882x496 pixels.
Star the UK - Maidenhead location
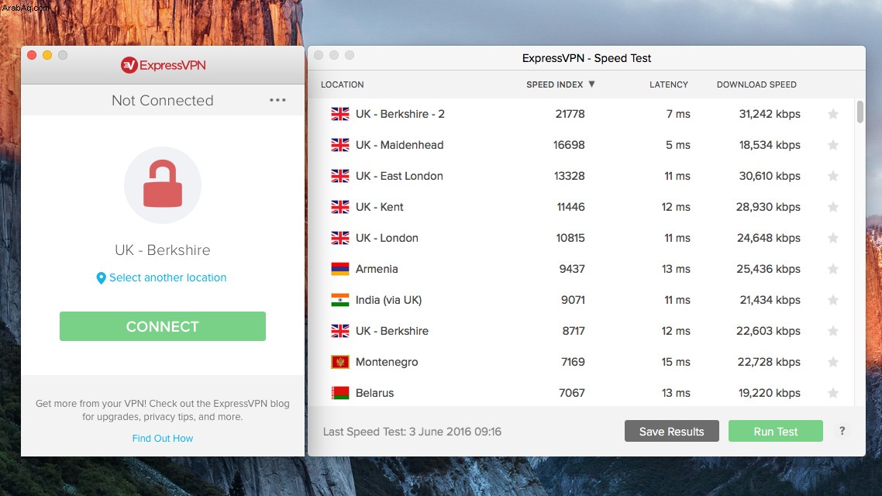[833, 145]
